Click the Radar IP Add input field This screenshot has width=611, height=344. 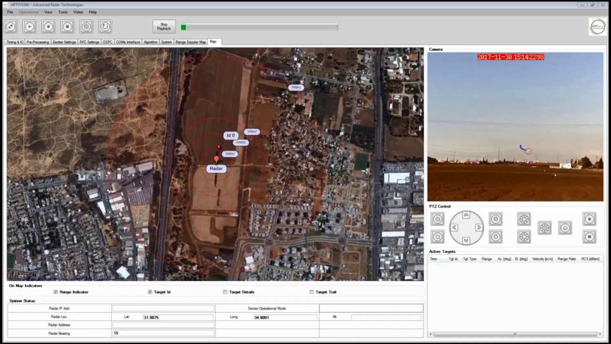click(x=163, y=308)
